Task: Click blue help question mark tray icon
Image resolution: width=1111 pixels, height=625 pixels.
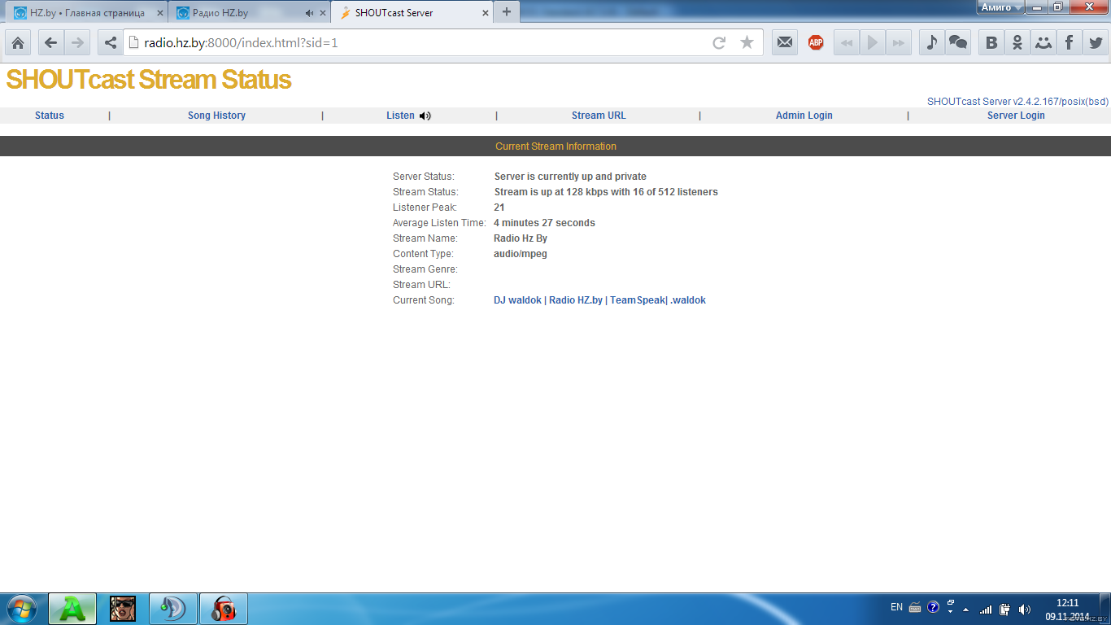Action: tap(933, 607)
